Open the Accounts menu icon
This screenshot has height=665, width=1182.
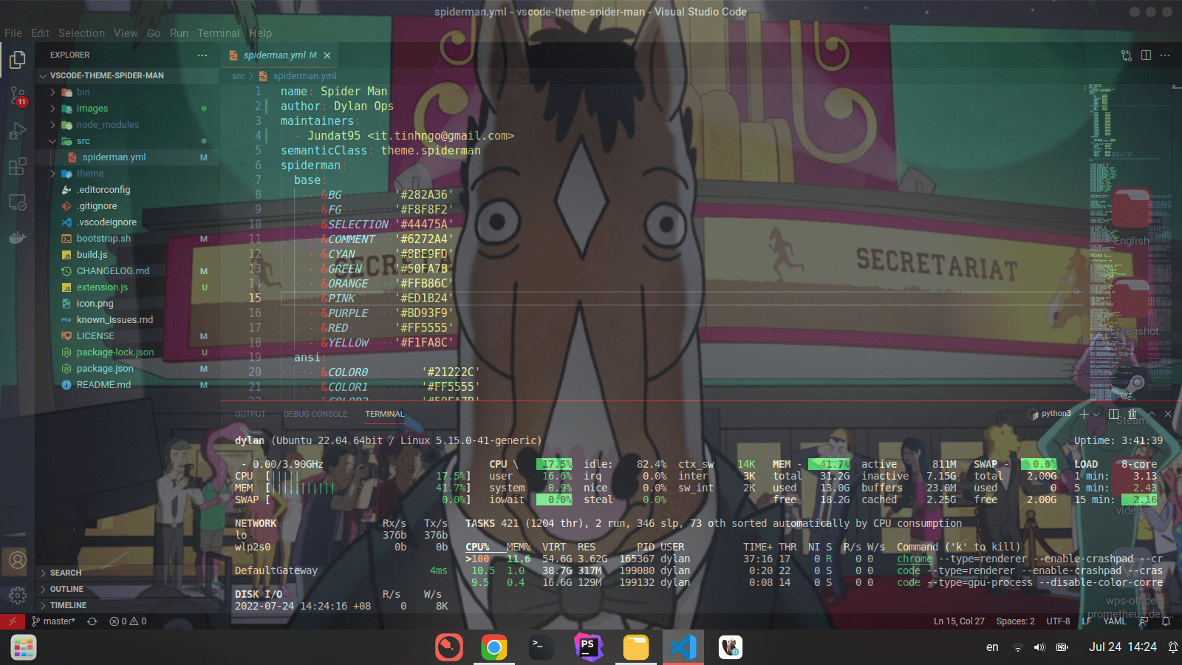click(18, 560)
